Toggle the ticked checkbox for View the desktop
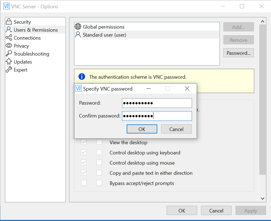This screenshot has height=221, width=271. pos(84,142)
